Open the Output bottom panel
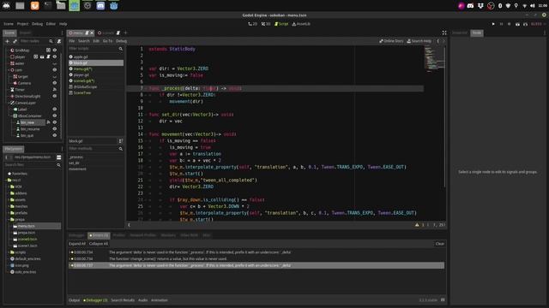This screenshot has width=549, height=308. pos(75,300)
